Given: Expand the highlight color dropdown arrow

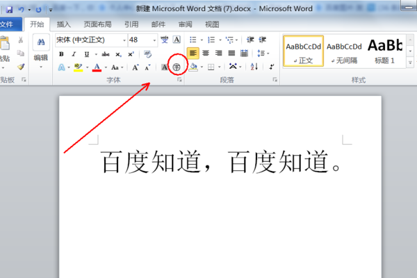Looking at the screenshot, I should point(88,67).
